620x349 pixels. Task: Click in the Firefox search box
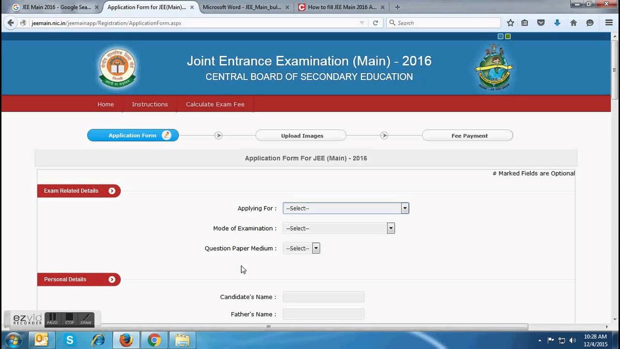coord(443,23)
